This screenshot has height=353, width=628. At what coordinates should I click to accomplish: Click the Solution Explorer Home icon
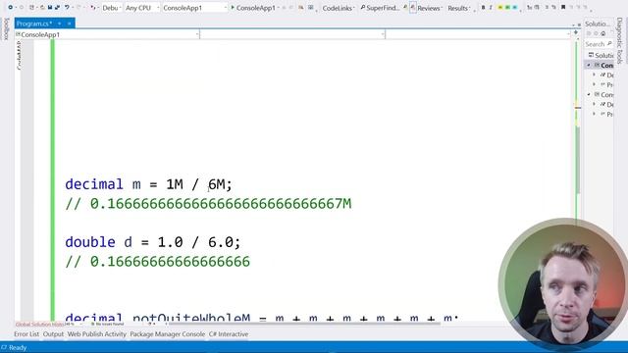[603, 34]
